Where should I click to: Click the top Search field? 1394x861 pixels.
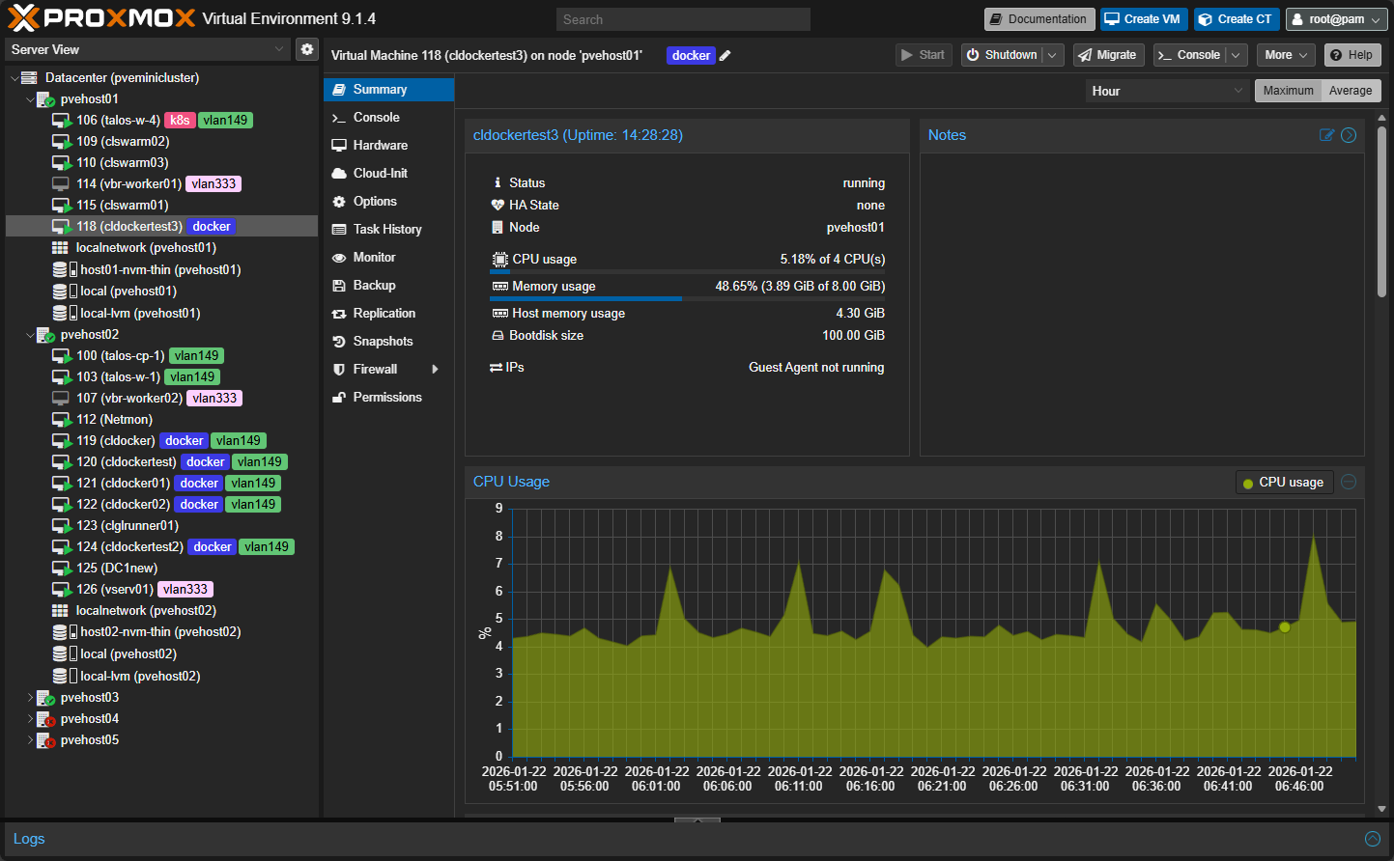[682, 19]
